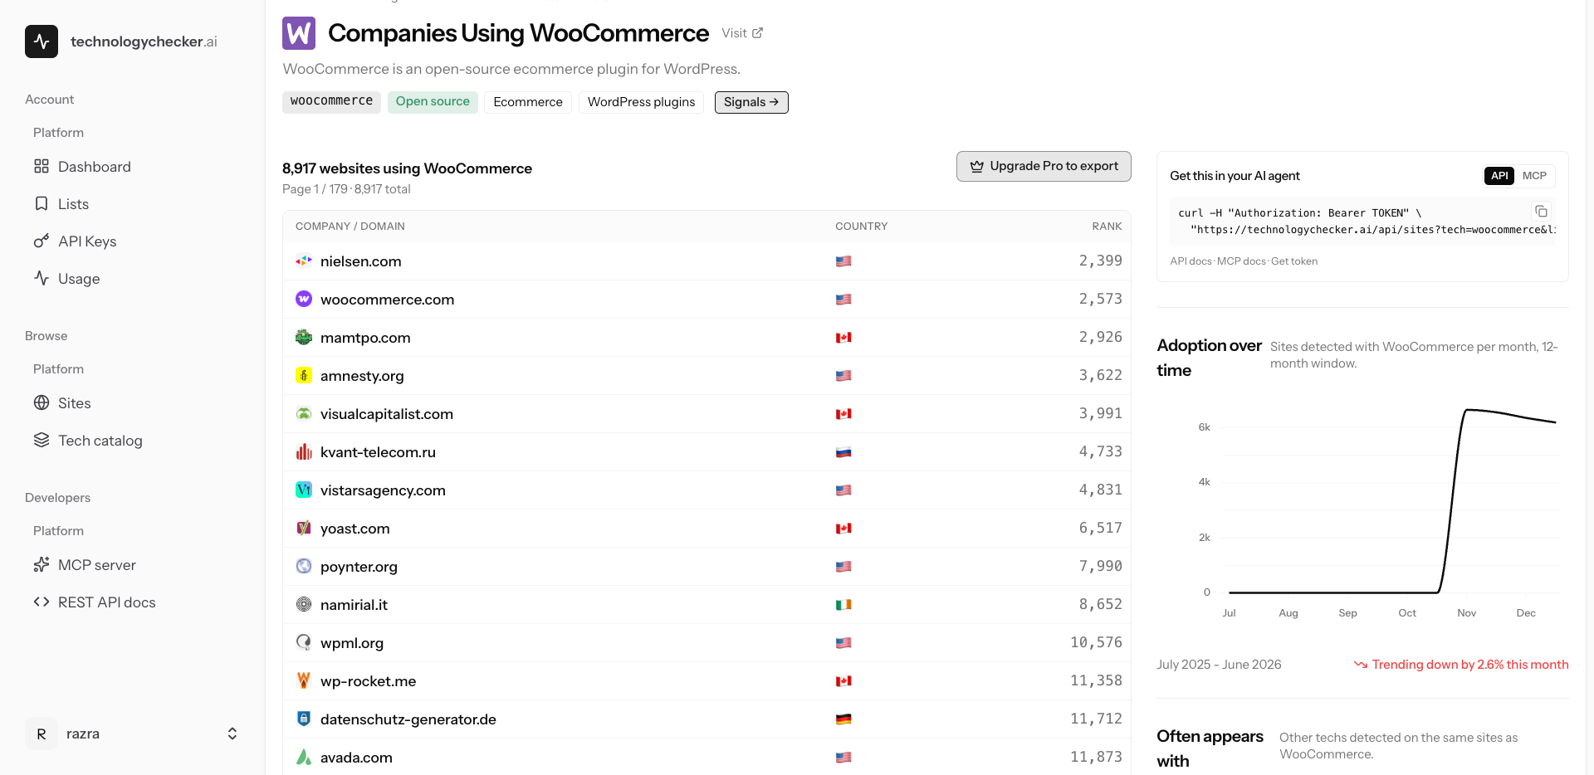Select the Ecommerce category tag

coord(528,102)
